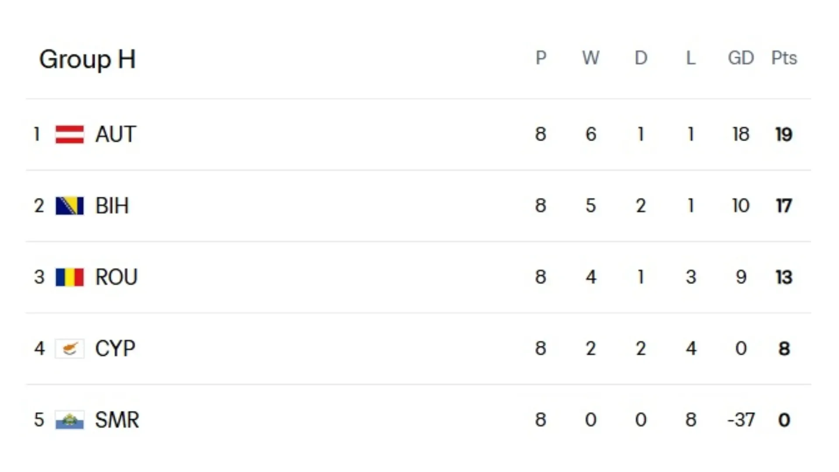Click the D column header
The width and height of the screenshot is (839, 472).
(x=641, y=58)
